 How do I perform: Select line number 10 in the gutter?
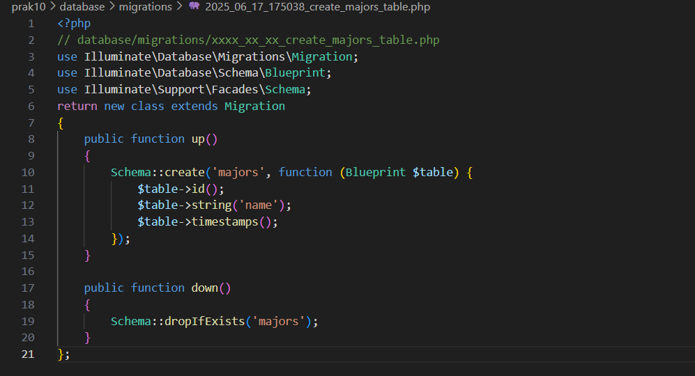pos(28,172)
